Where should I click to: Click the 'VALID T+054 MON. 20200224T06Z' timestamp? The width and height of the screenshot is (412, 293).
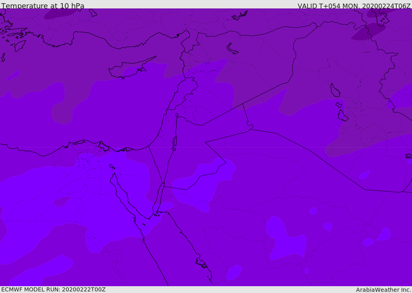coord(354,6)
